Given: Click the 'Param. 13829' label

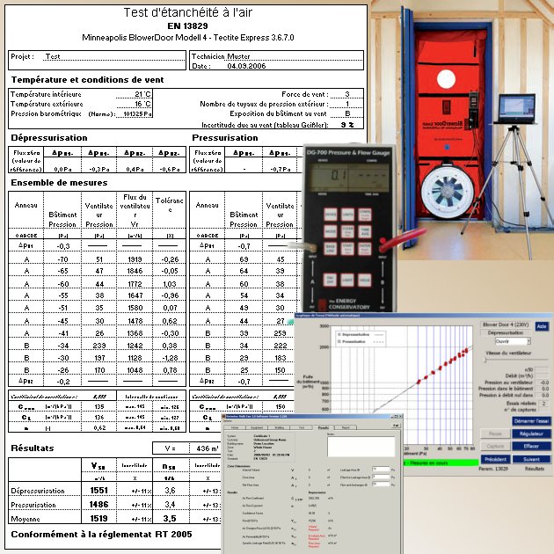Looking at the screenshot, I should coord(493,469).
